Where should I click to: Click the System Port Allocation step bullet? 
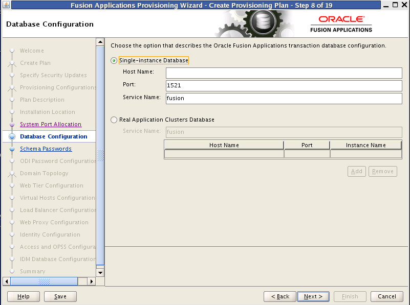pos(12,125)
